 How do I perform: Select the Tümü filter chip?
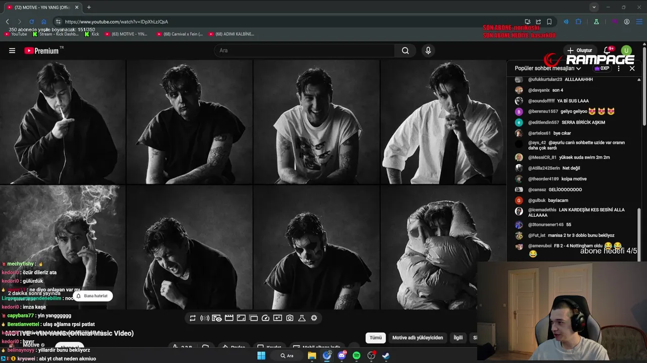click(x=376, y=338)
